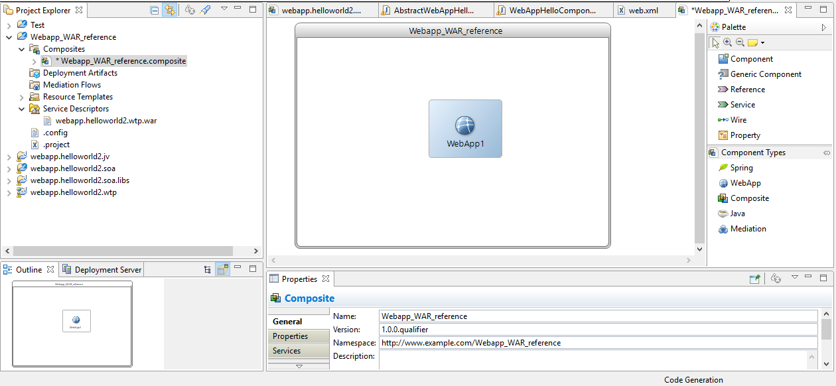Close the Project Explorer view
The height and width of the screenshot is (386, 836).
click(x=79, y=10)
